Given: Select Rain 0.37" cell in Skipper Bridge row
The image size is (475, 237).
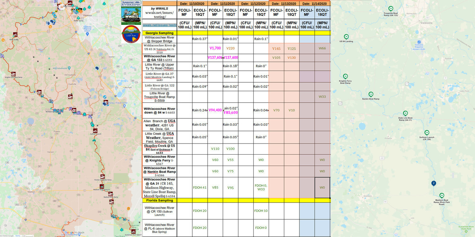Looking at the screenshot, I should [x=200, y=39].
